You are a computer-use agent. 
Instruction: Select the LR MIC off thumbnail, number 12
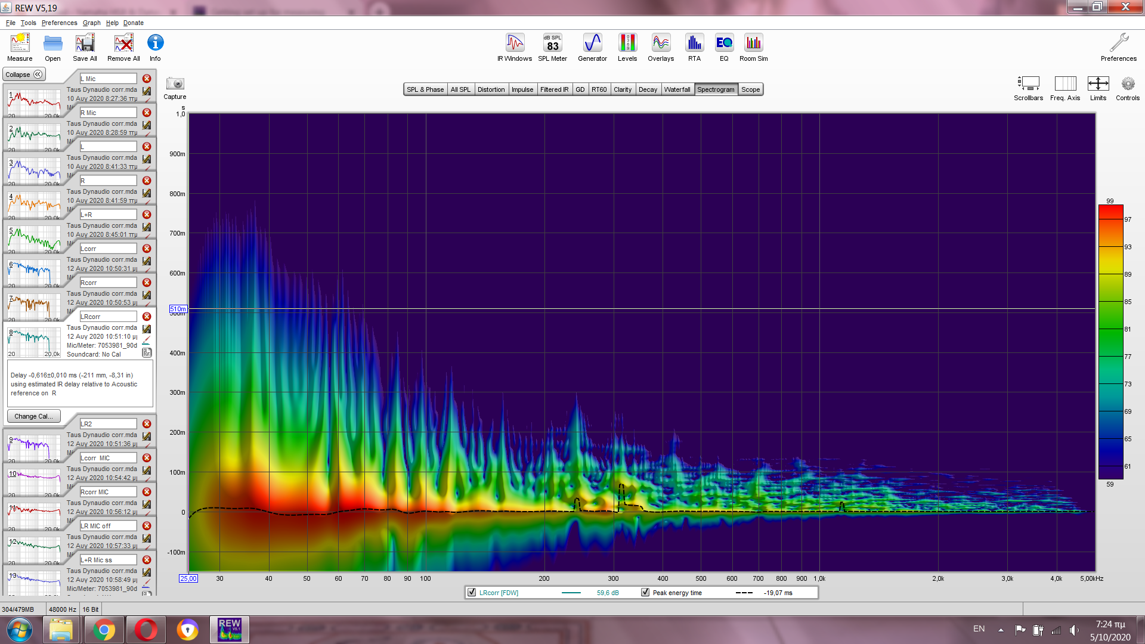34,550
